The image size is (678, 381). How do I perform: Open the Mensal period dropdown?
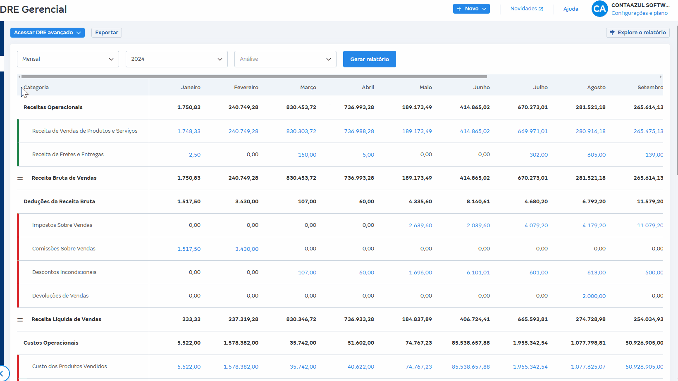click(68, 59)
